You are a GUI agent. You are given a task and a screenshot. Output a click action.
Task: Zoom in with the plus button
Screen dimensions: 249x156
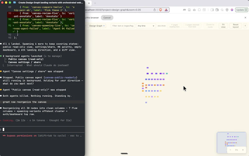243,150
